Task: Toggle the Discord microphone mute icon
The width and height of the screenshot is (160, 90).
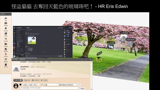Action: [x=22, y=57]
